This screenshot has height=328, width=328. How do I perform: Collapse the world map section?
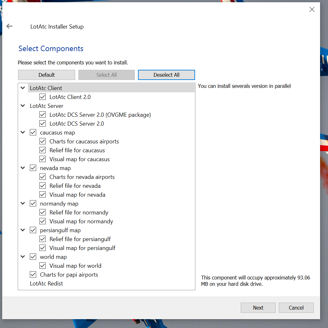point(23,257)
